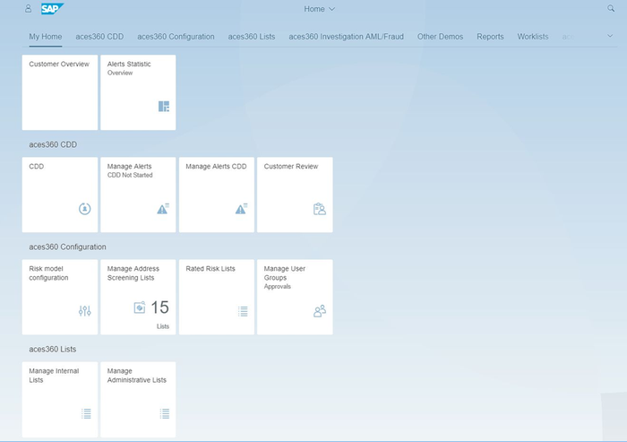Viewport: 627px width, 442px height.
Task: Switch to aces360 Configuration tab
Action: (176, 37)
